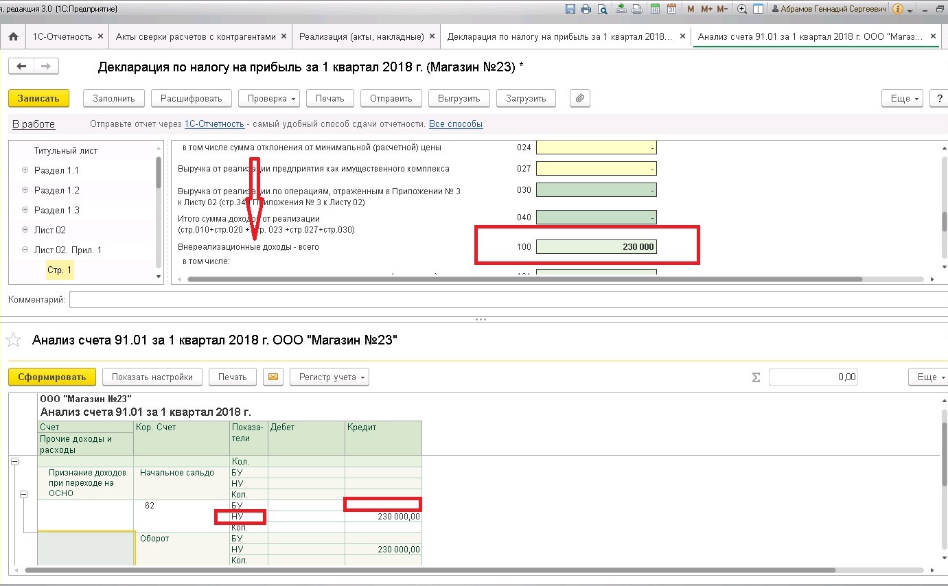The height and width of the screenshot is (586, 948).
Task: Click the Печать button in report toolbar
Action: (233, 377)
